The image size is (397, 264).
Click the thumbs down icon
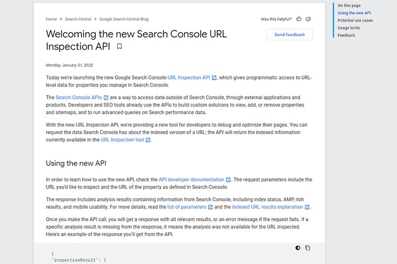308,19
